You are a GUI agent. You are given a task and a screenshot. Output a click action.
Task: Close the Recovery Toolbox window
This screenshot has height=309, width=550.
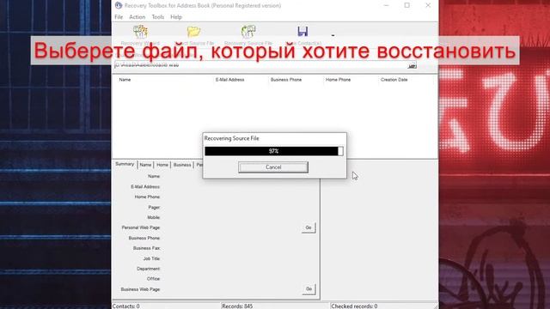[x=428, y=5]
